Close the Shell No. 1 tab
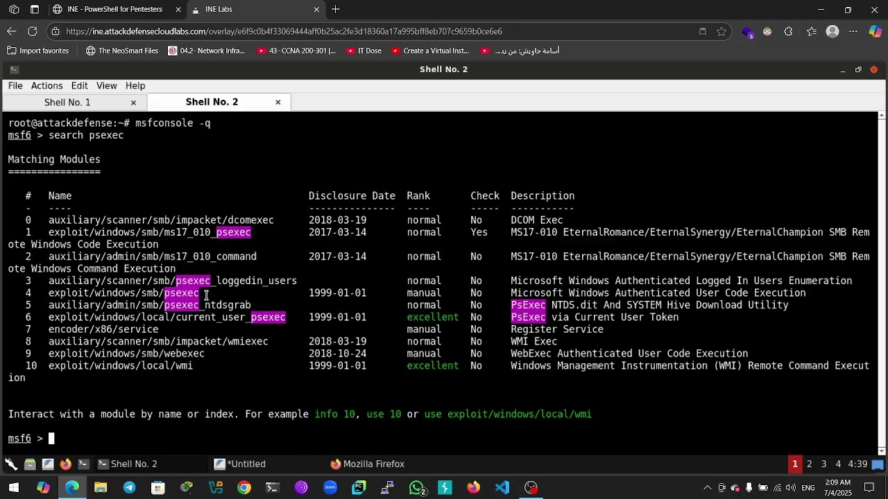The width and height of the screenshot is (888, 499). (133, 103)
